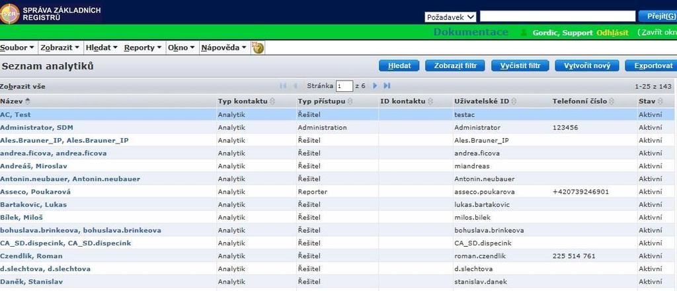Sort by Typ přístupu sort icon
The width and height of the screenshot is (677, 291).
350,101
